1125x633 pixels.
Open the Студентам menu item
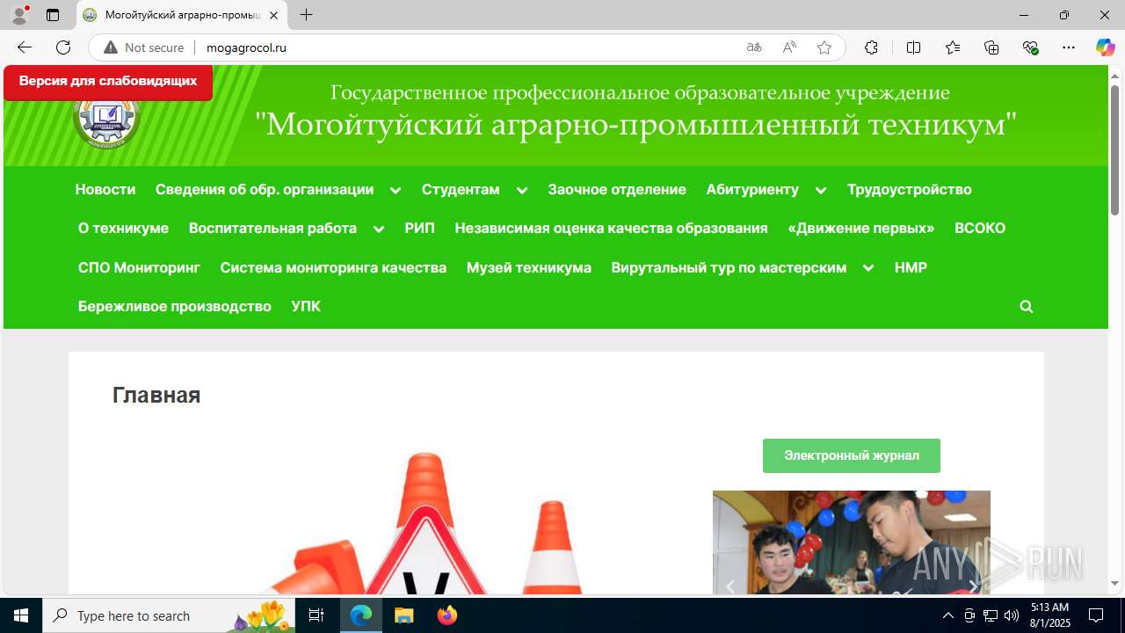click(461, 189)
